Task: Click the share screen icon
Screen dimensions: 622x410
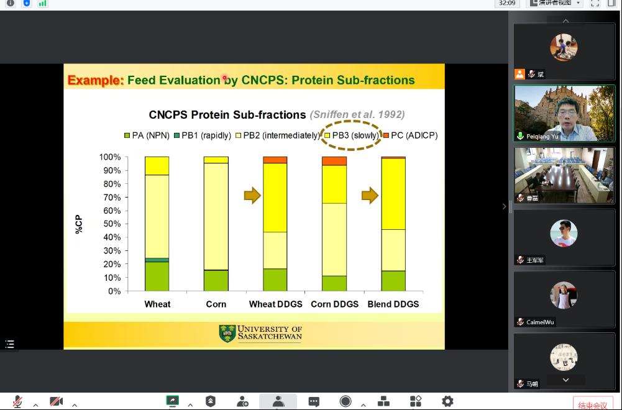Action: pos(173,402)
